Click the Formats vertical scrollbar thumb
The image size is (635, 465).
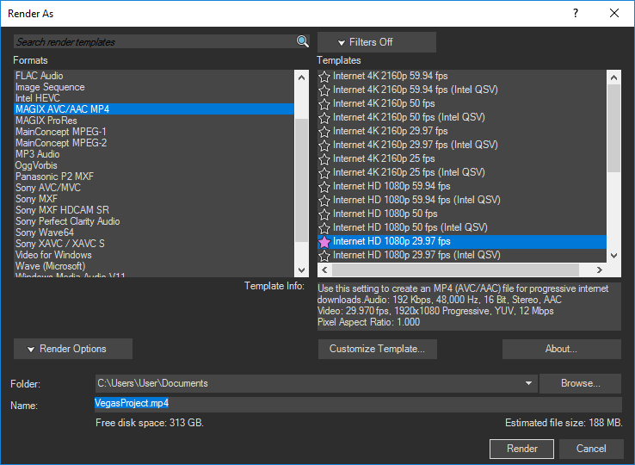301,181
